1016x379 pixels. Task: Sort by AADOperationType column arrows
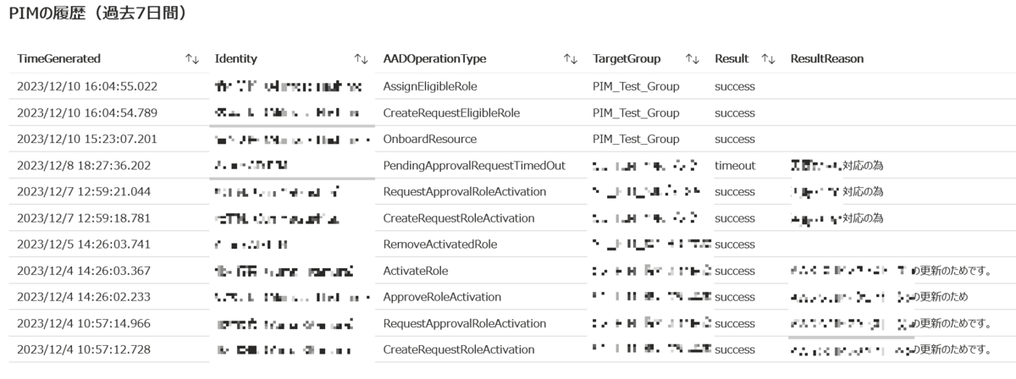click(570, 58)
